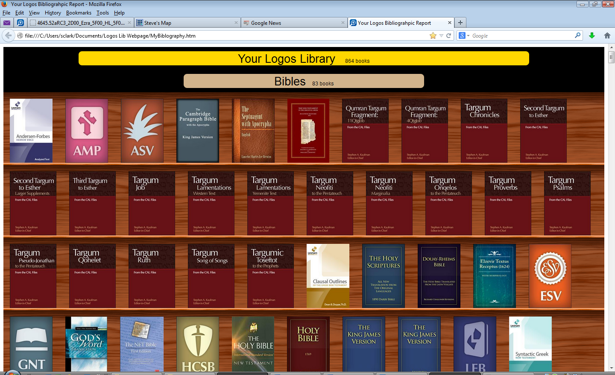This screenshot has width=615, height=375.
Task: Close the 4645.52aRC3 Ezra tab
Action: tap(129, 23)
